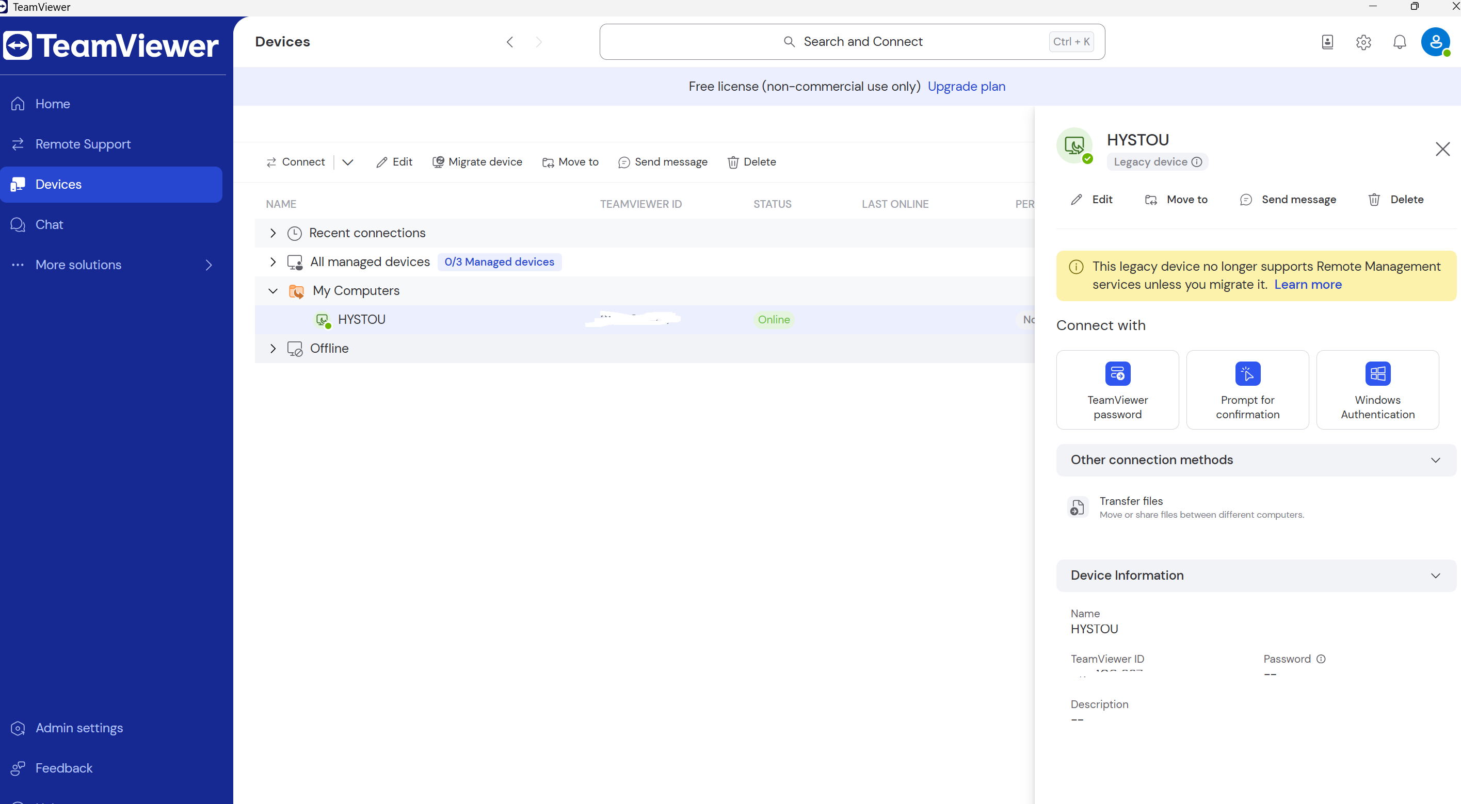The width and height of the screenshot is (1461, 804).
Task: Click the Online status badge
Action: 774,320
